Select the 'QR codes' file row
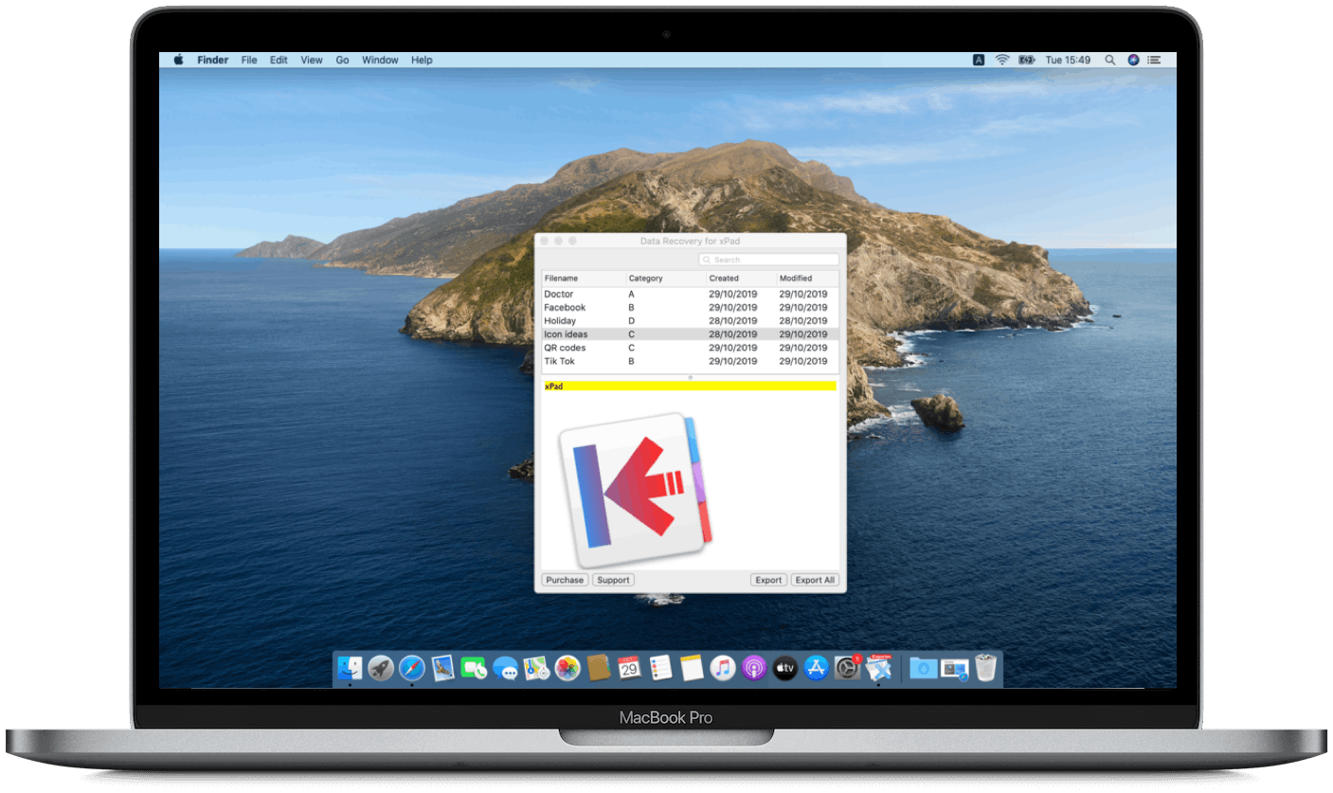1333x793 pixels. coord(690,348)
